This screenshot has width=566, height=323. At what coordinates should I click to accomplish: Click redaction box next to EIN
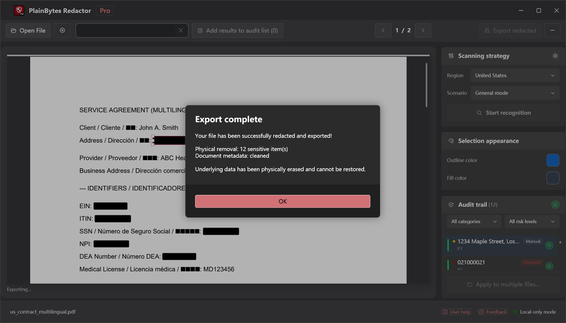click(111, 206)
